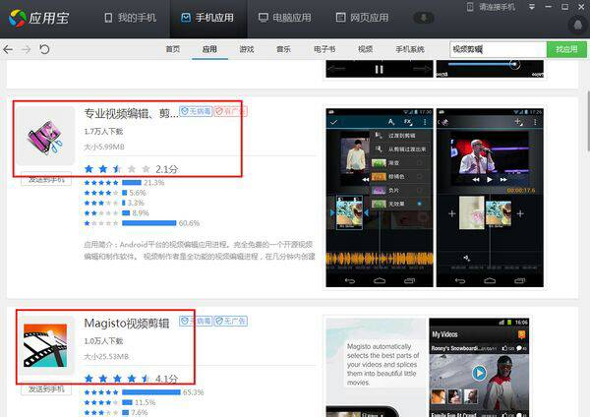Click 有广告 badge of 专业视频编辑 app
The image size is (590, 417).
coord(231,111)
